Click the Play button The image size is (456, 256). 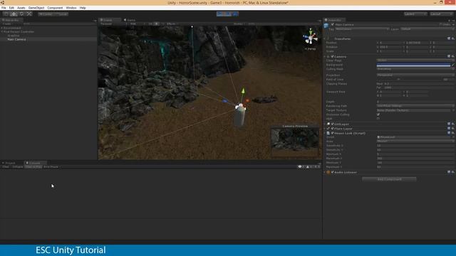[x=220, y=14]
